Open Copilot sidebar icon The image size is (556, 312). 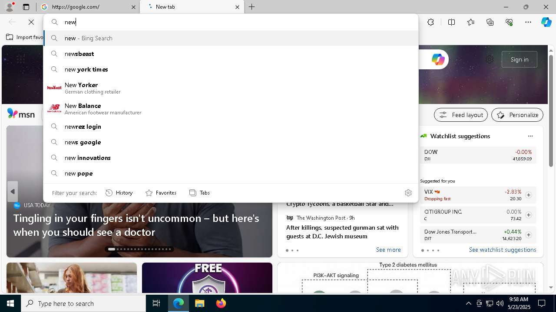[x=546, y=22]
